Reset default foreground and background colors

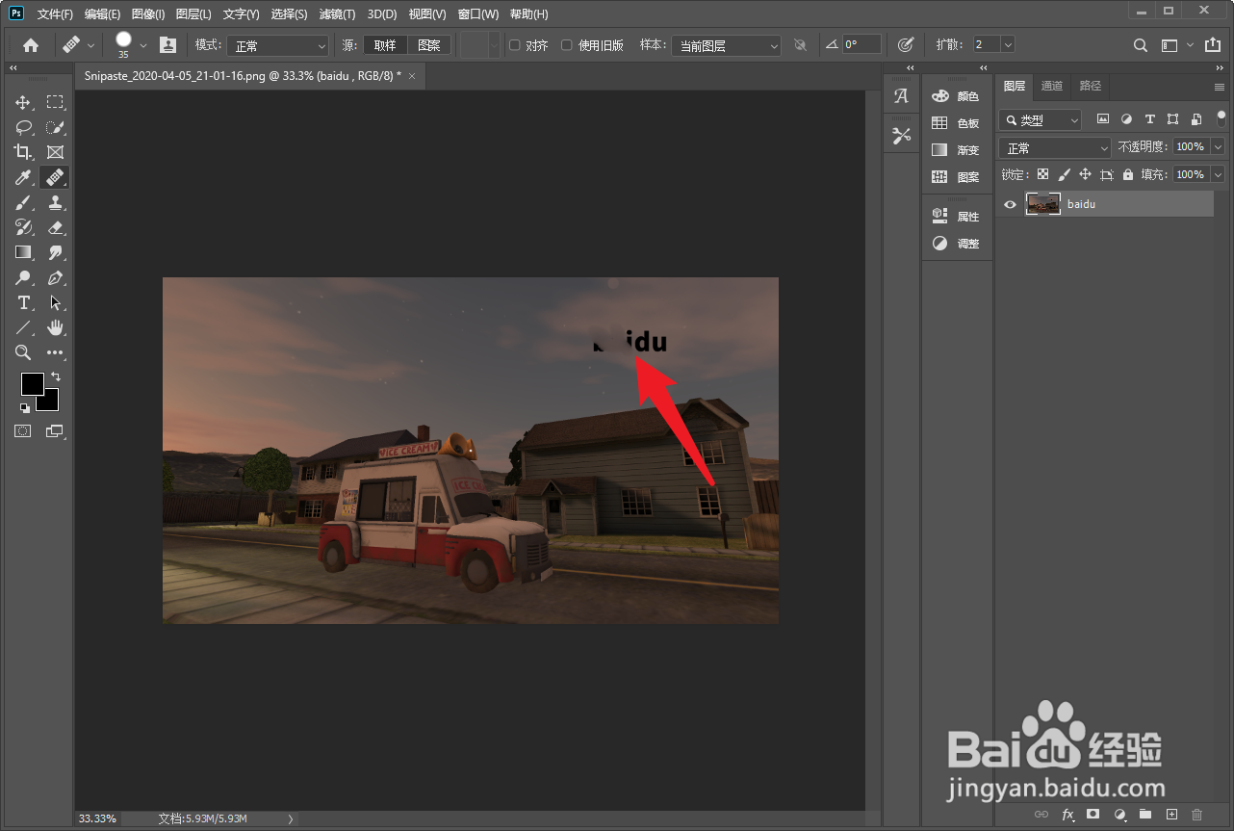24,407
